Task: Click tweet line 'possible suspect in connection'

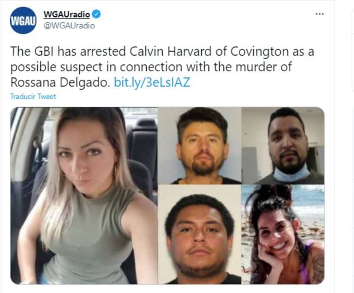Action: [151, 67]
